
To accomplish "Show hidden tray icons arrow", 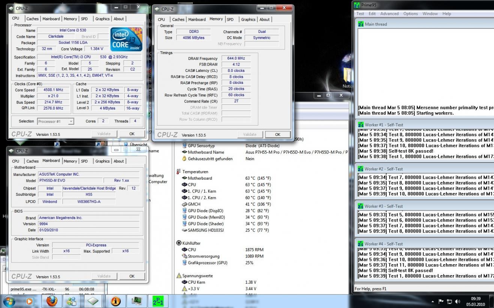I will 432,301.
